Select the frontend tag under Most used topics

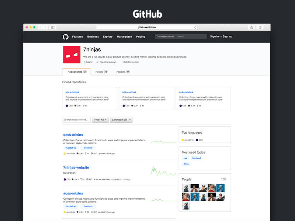tap(197, 158)
